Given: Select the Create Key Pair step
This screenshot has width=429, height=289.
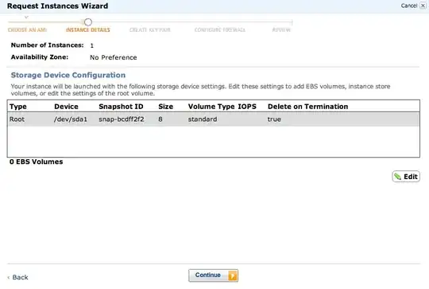Looking at the screenshot, I should tap(150, 30).
